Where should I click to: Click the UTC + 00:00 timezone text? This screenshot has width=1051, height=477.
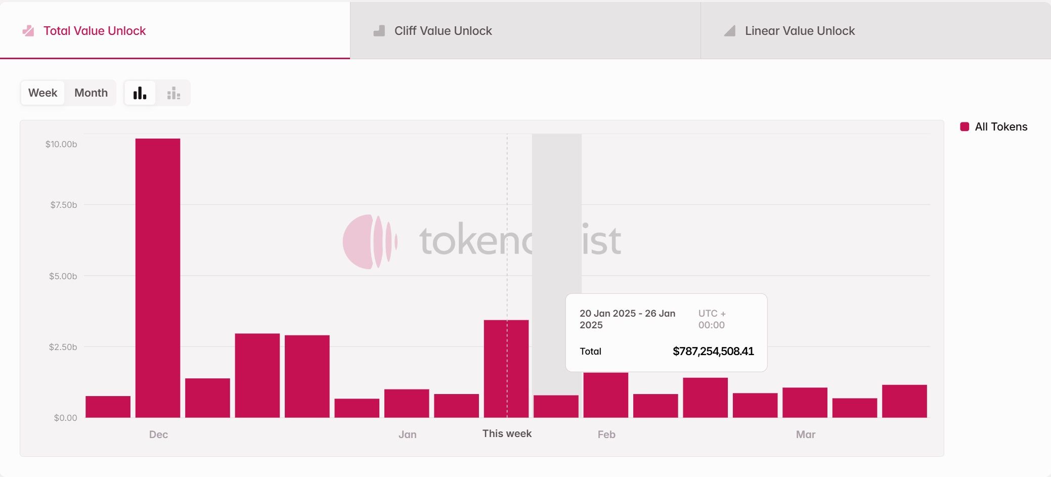pos(712,319)
